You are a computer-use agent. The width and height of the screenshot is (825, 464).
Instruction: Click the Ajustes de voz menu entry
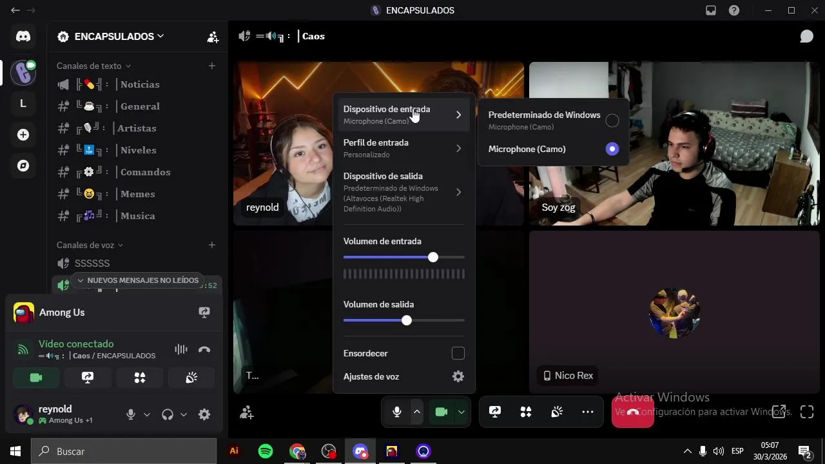(x=403, y=376)
